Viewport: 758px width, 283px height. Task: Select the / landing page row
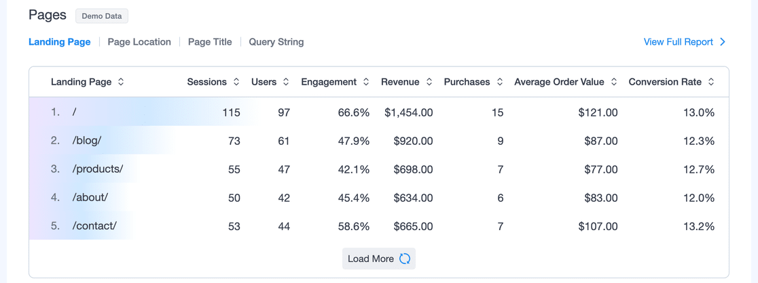(x=378, y=112)
